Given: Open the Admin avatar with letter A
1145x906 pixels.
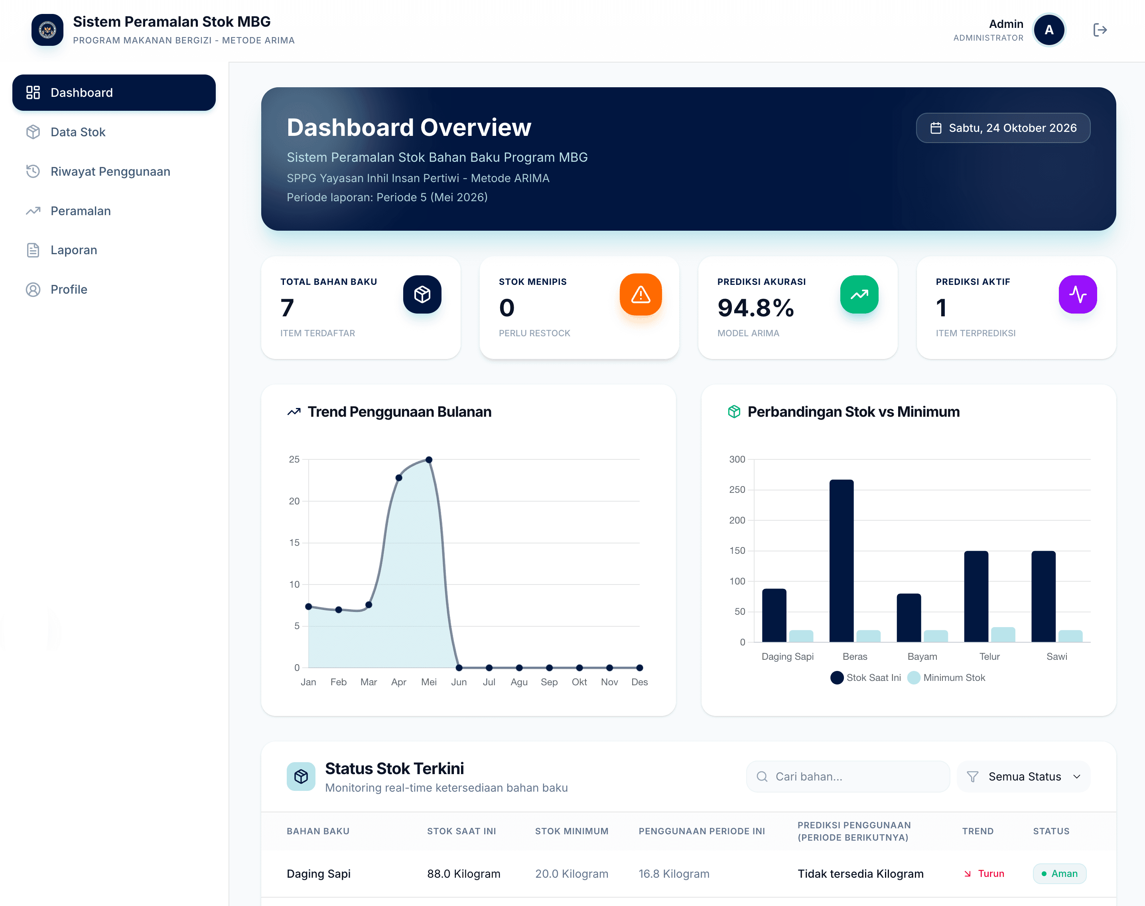Looking at the screenshot, I should [1049, 30].
